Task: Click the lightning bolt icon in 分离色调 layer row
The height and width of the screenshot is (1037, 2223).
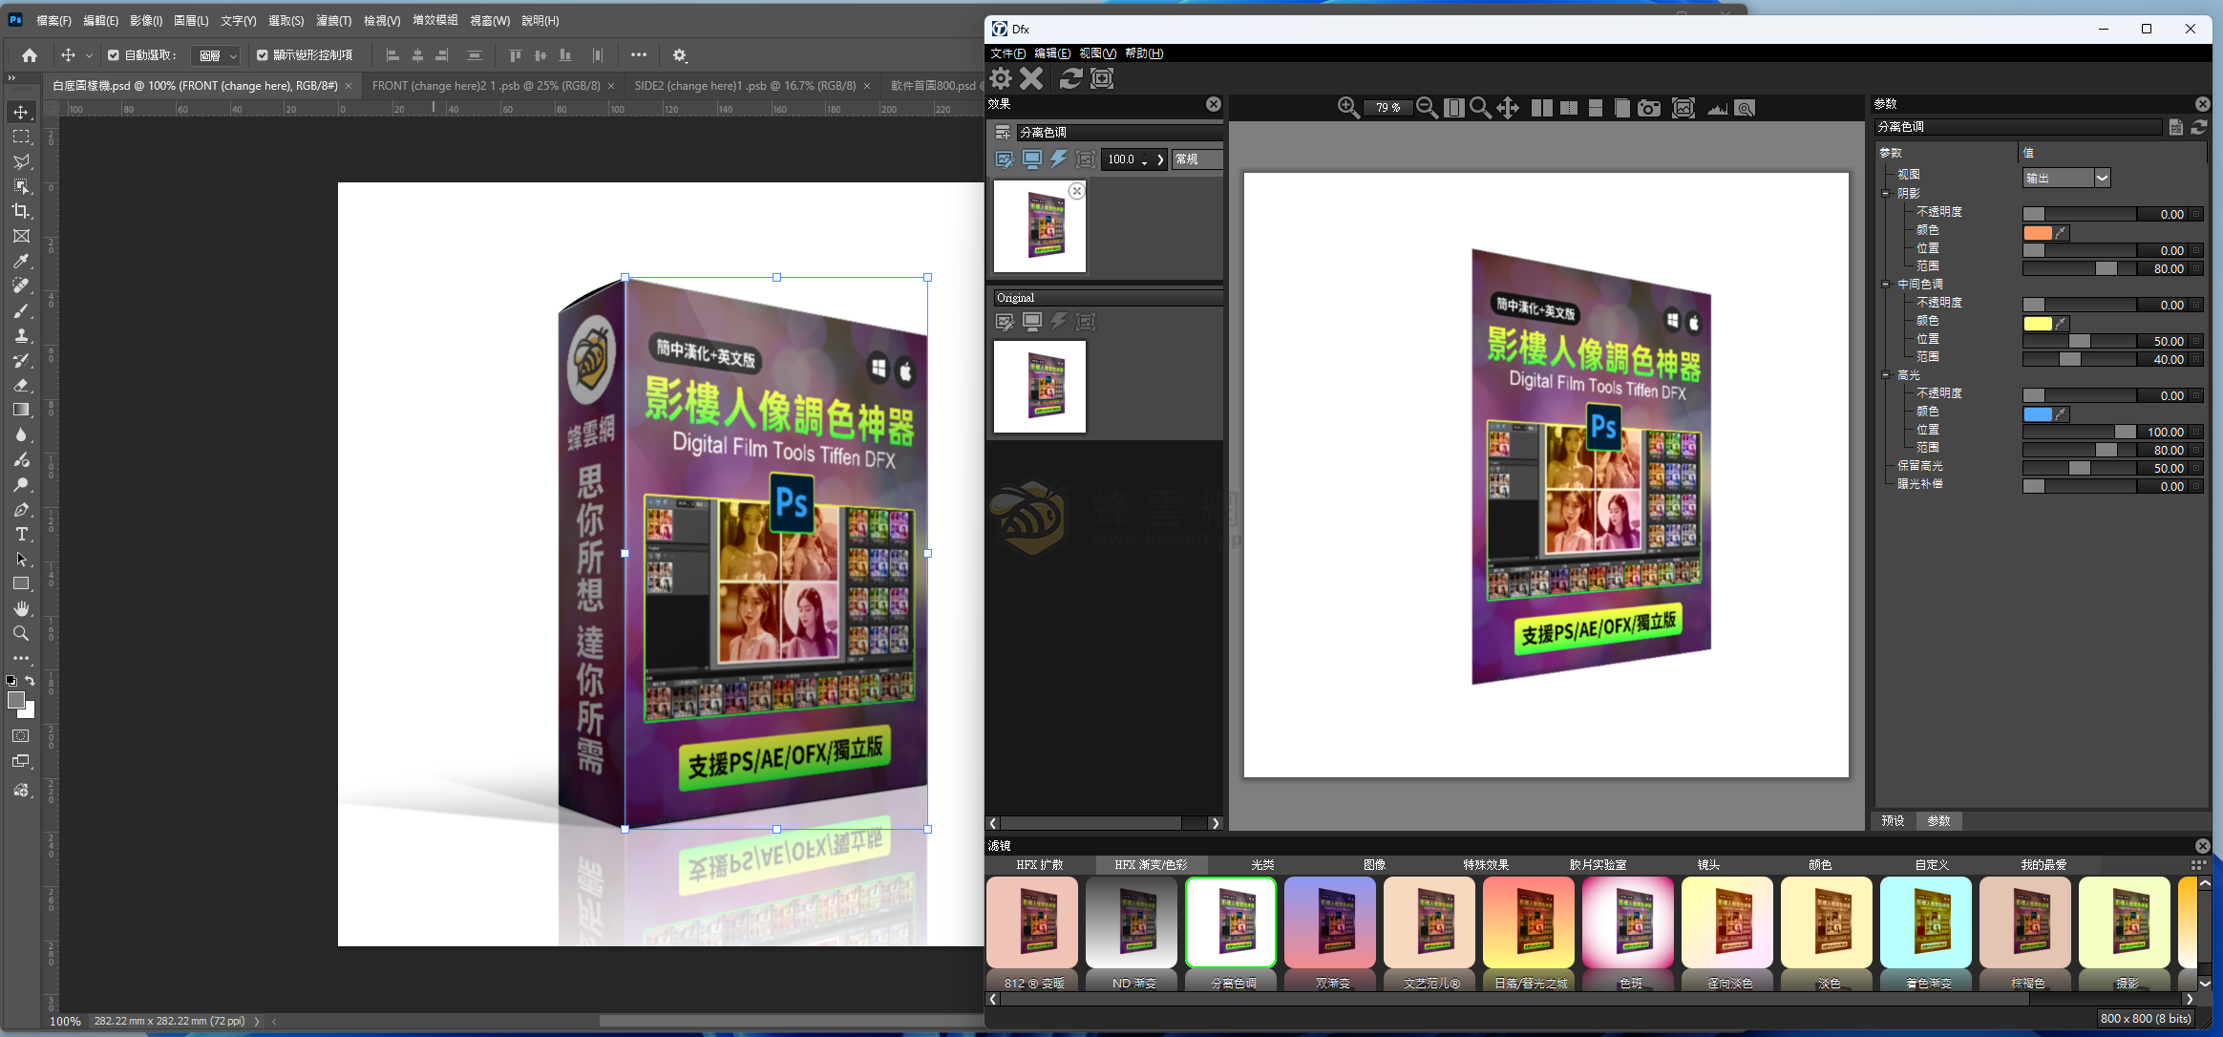Action: (x=1059, y=159)
